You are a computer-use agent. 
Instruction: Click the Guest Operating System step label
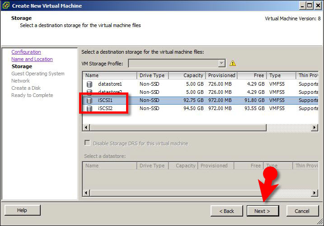[38, 74]
